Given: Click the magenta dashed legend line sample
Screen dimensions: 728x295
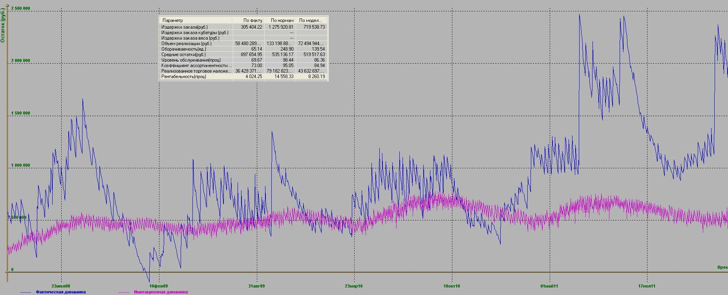Looking at the screenshot, I should [124, 292].
